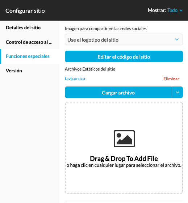188x203 pixels.
Task: Open the Mostrar Todo filter dropdown
Action: tap(175, 10)
